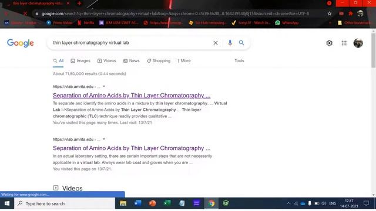Open Word from taskbar
The height and width of the screenshot is (211, 376).
[x=137, y=203]
